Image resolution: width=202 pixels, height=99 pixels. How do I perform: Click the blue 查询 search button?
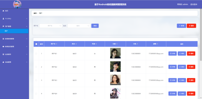[x=95, y=26]
